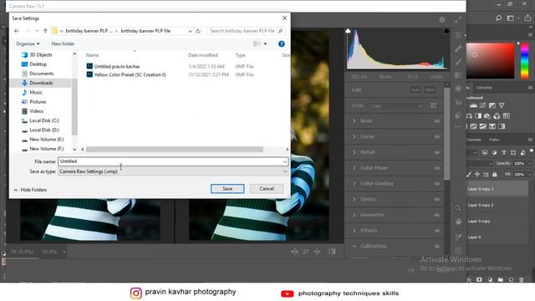Click the Cancel button in Save Settings
The image size is (535, 301).
267,189
